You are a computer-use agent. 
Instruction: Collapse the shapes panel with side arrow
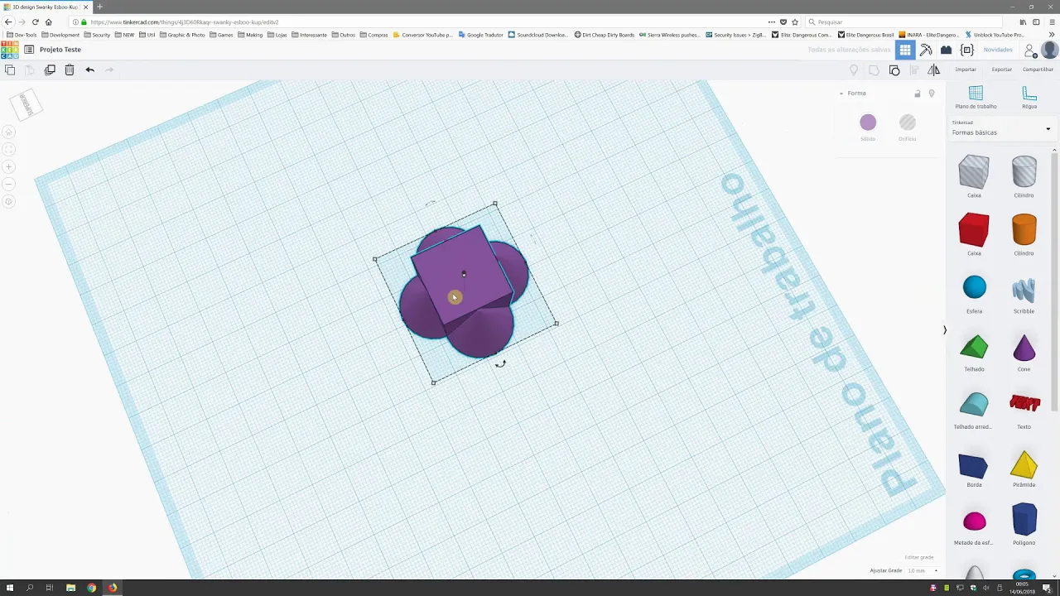point(945,330)
